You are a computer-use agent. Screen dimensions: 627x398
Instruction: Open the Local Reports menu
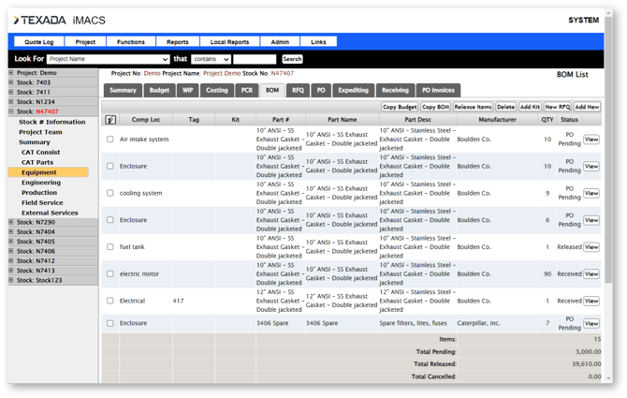coord(229,42)
